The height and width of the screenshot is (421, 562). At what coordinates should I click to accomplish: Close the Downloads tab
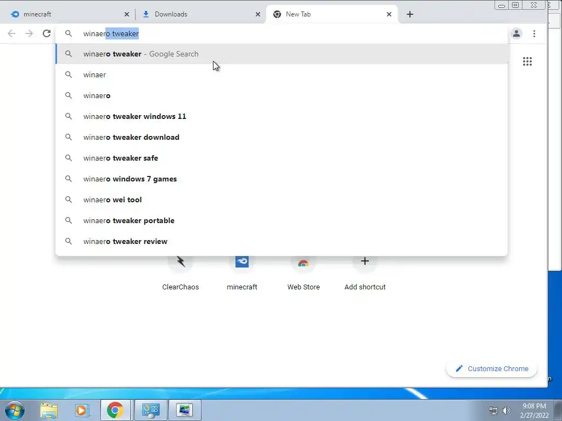258,14
